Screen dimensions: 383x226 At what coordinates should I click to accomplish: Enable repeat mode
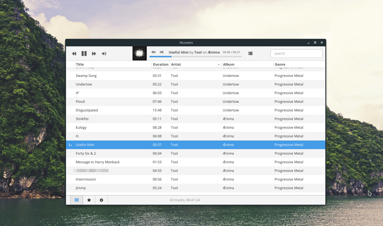point(153,52)
